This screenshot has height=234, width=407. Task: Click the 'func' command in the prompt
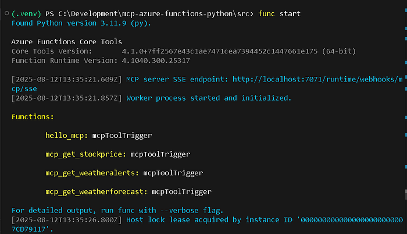(266, 13)
